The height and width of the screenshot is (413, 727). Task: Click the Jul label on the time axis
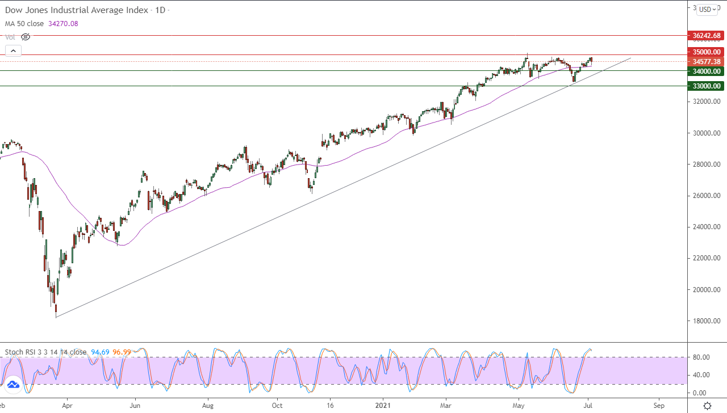pyautogui.click(x=588, y=406)
